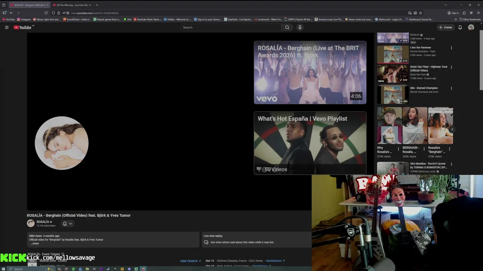Go back with the browser back arrow
The height and width of the screenshot is (271, 483).
(11, 13)
